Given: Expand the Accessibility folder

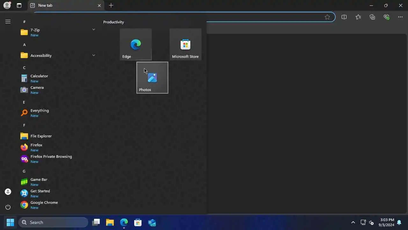Looking at the screenshot, I should click(x=57, y=56).
